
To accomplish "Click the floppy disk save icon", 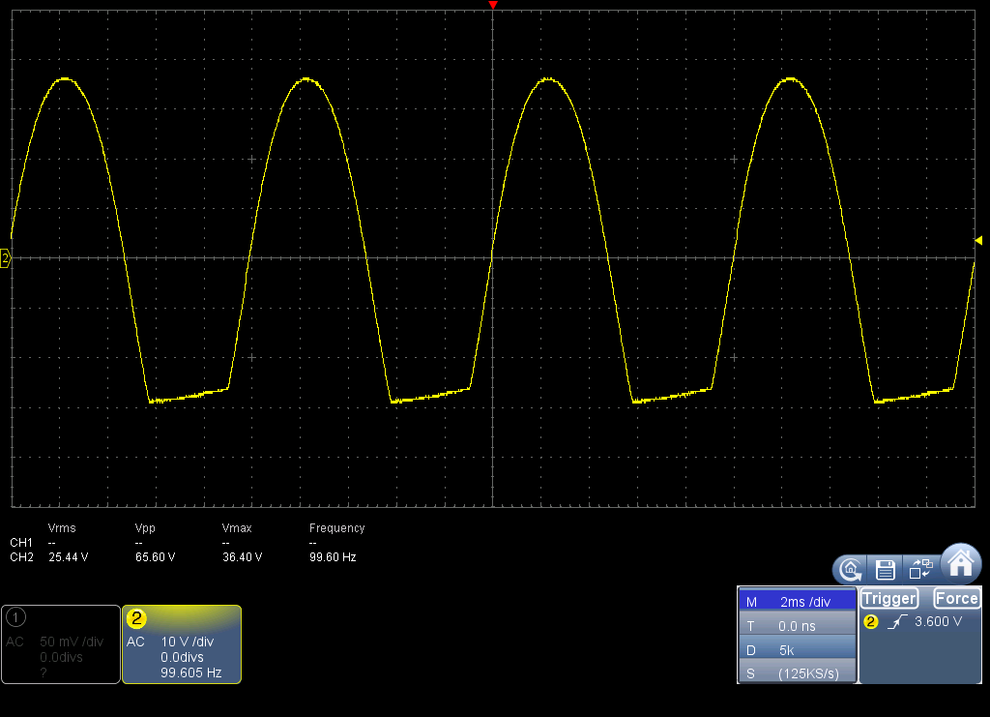I will tap(885, 569).
